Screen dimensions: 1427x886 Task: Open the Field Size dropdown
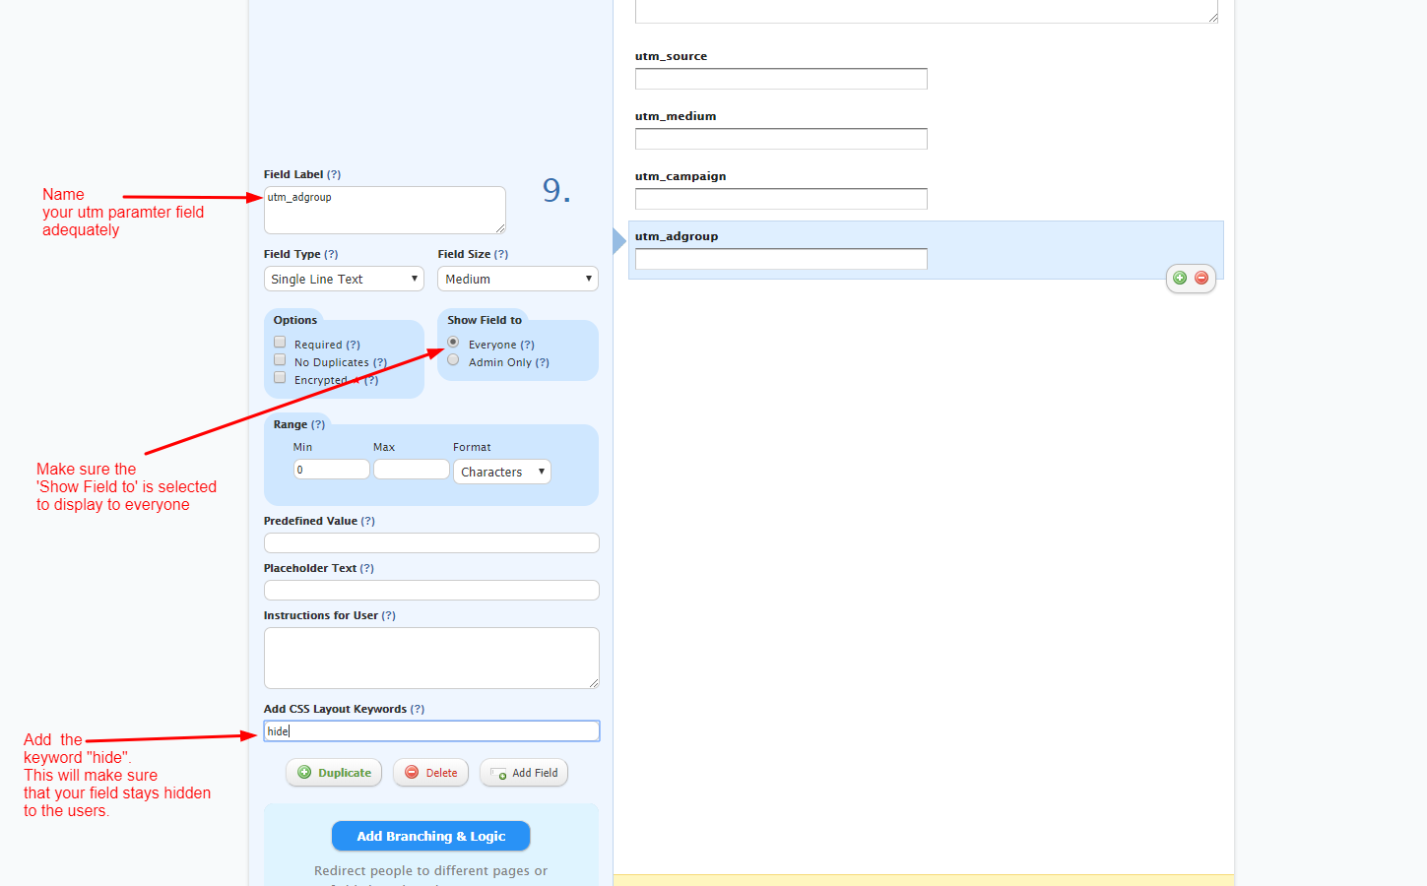pyautogui.click(x=517, y=279)
